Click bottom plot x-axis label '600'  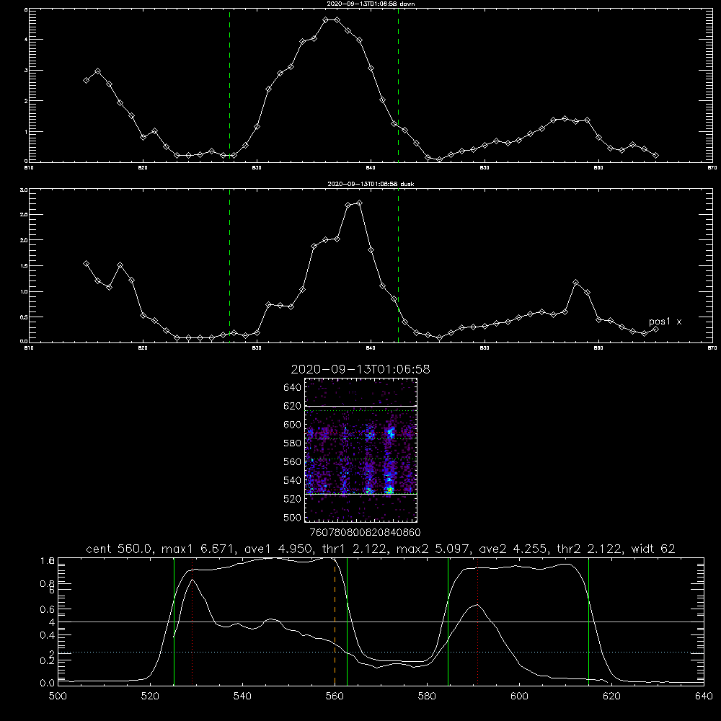[x=520, y=696]
